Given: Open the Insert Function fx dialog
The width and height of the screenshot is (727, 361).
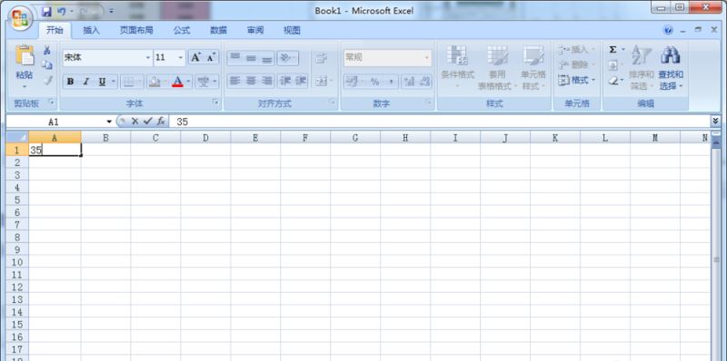Looking at the screenshot, I should coord(161,122).
